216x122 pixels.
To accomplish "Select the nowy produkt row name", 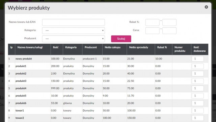I will tap(24, 59).
